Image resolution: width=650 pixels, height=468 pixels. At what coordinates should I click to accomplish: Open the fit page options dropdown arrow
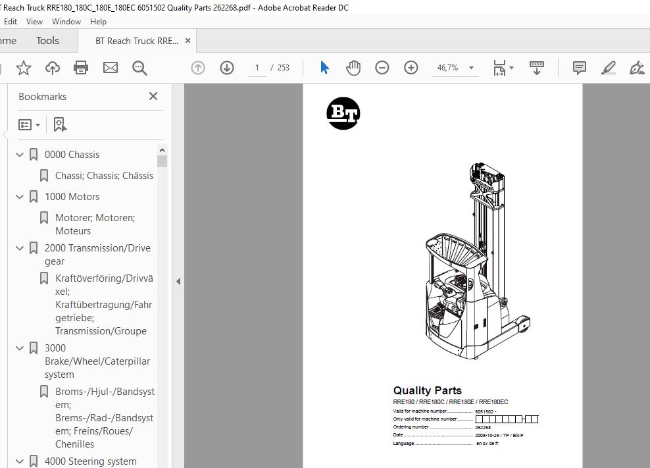point(512,68)
